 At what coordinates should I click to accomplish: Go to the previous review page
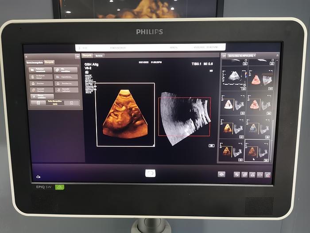(39, 103)
